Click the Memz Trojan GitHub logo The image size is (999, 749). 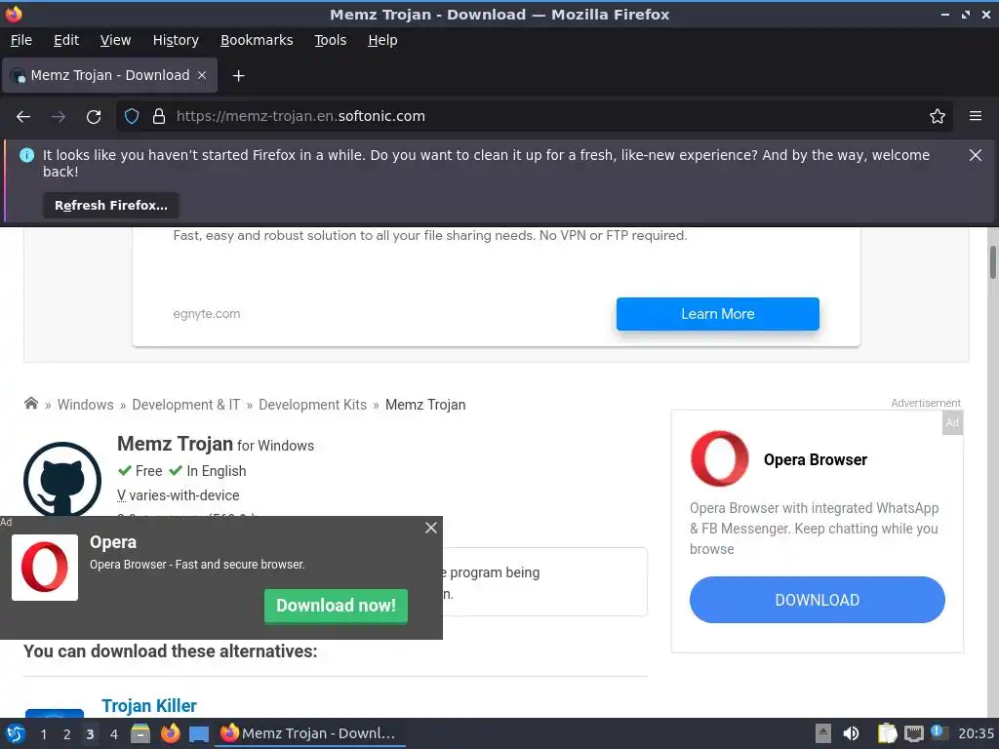pos(61,479)
